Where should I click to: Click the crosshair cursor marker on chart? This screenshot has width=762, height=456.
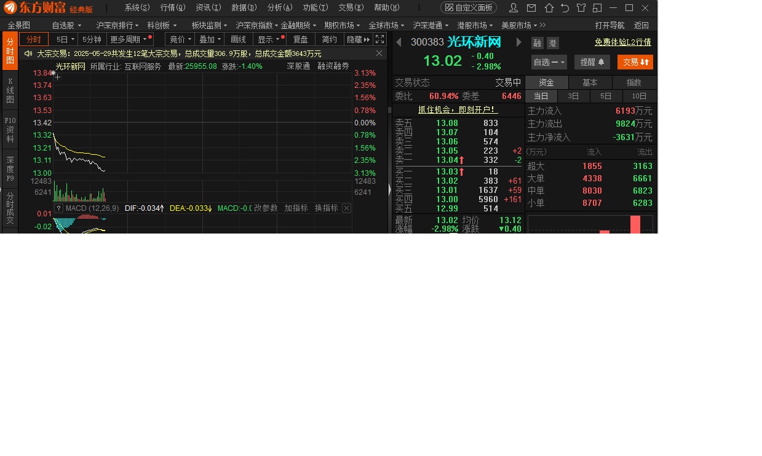pos(57,76)
